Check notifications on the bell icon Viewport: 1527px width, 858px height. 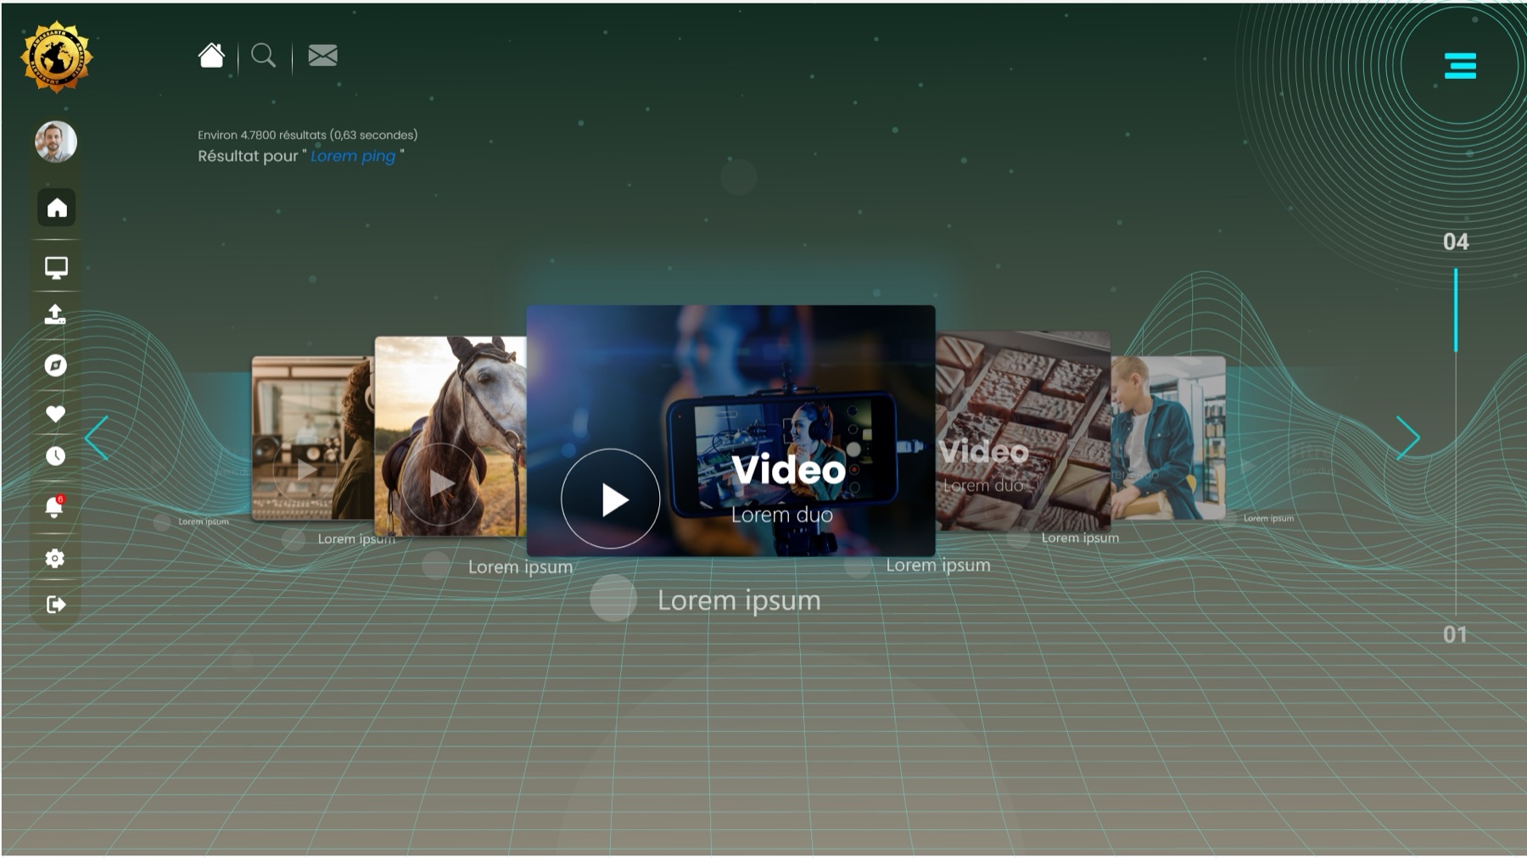click(x=55, y=506)
